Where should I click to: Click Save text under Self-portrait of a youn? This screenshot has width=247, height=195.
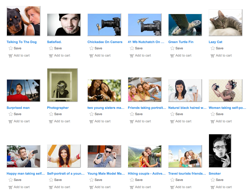point(58,180)
